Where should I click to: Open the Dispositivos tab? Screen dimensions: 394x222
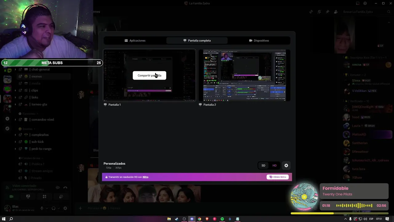[259, 40]
